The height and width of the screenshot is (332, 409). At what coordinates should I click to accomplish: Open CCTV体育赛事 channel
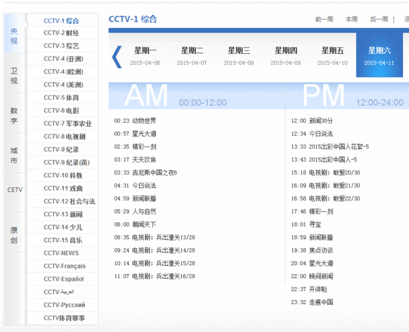[63, 318]
